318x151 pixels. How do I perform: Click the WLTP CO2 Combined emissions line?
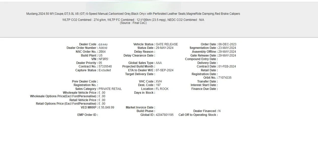coord(133,20)
